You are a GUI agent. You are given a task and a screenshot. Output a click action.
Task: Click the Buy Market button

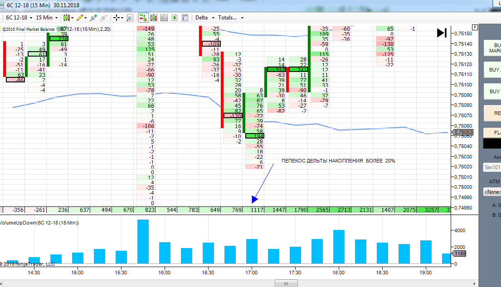[x=493, y=48]
